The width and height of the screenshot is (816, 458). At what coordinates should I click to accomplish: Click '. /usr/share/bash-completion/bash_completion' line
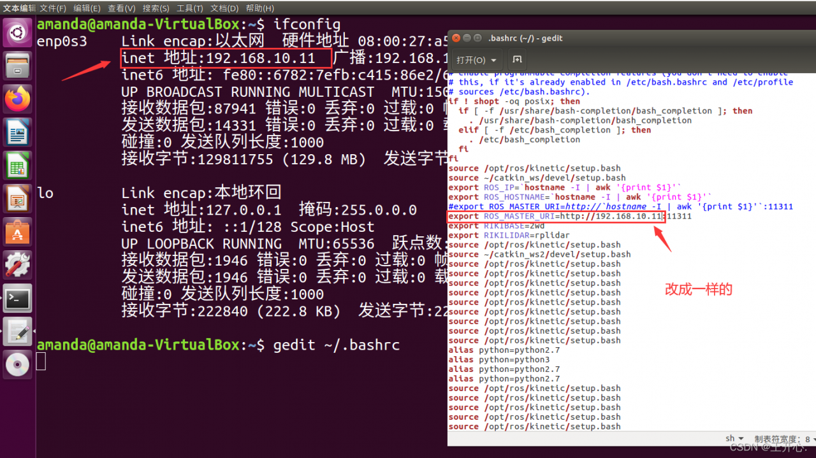pos(580,120)
